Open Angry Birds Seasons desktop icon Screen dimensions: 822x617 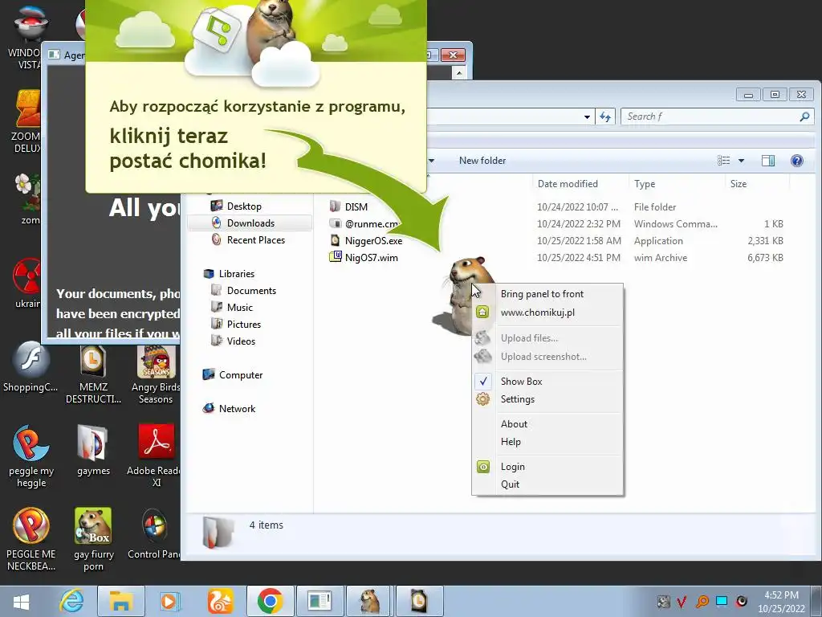pos(156,374)
